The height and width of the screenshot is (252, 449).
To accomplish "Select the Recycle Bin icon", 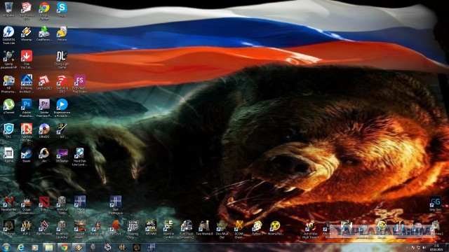I will [x=8, y=9].
